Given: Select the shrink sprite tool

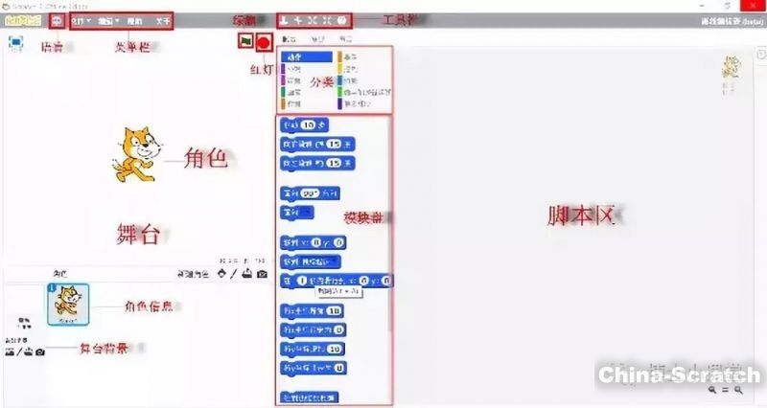Looking at the screenshot, I should point(328,20).
